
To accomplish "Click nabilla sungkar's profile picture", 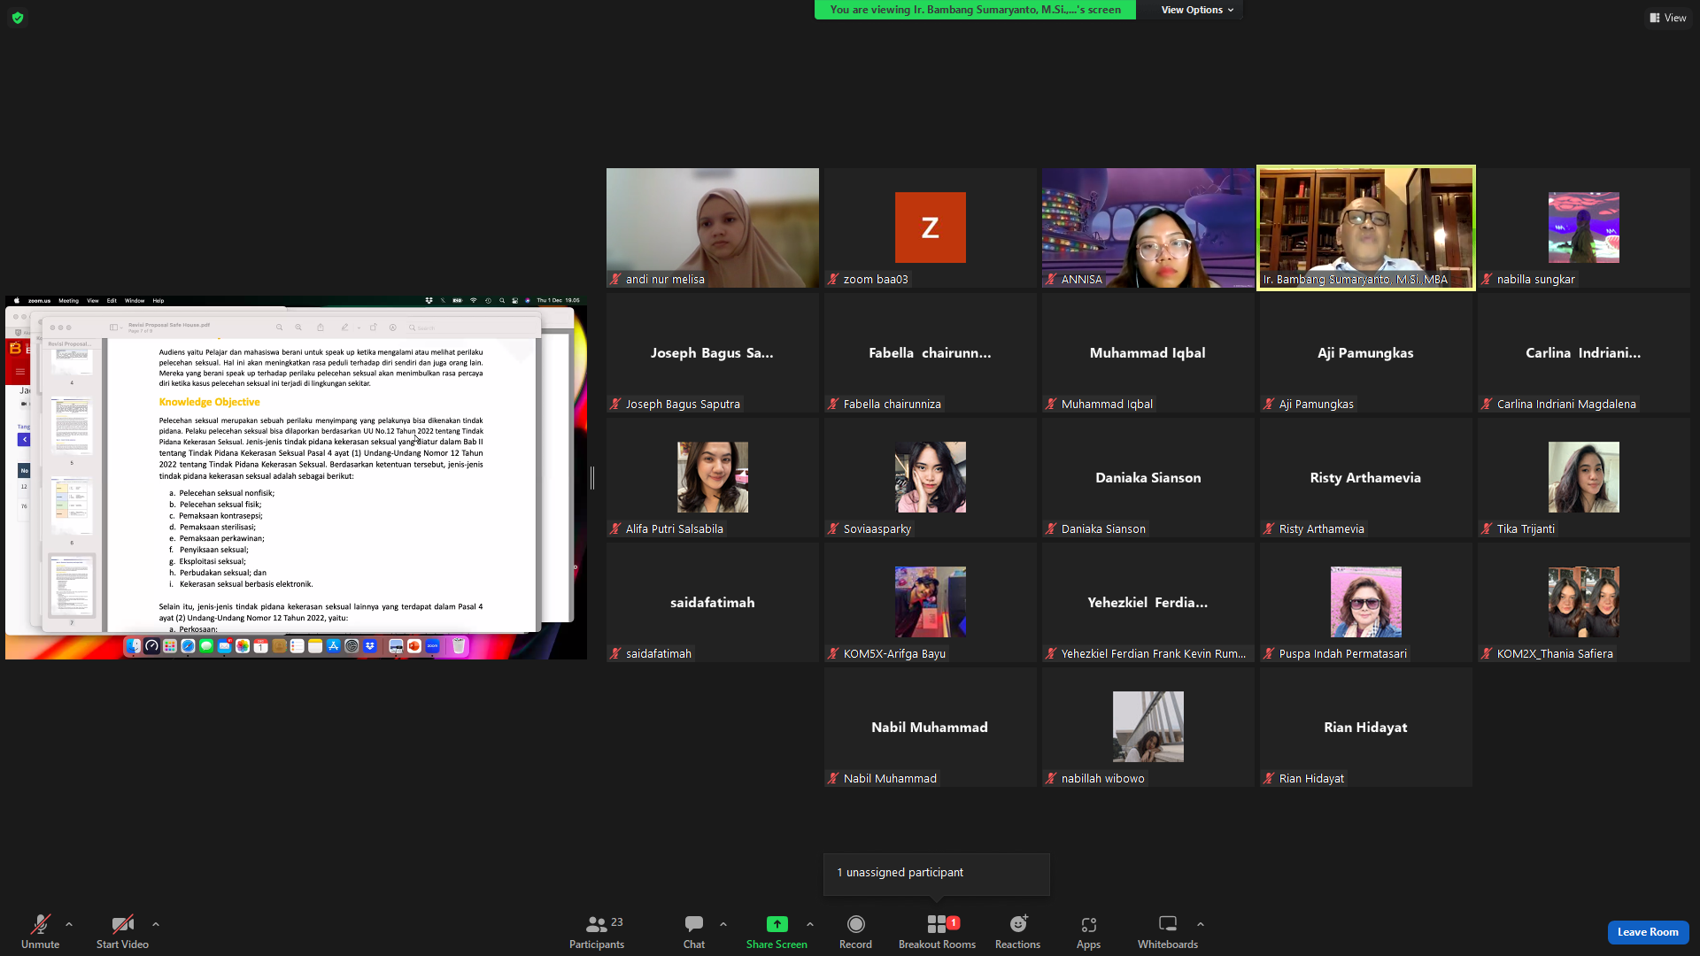I will click(x=1584, y=227).
